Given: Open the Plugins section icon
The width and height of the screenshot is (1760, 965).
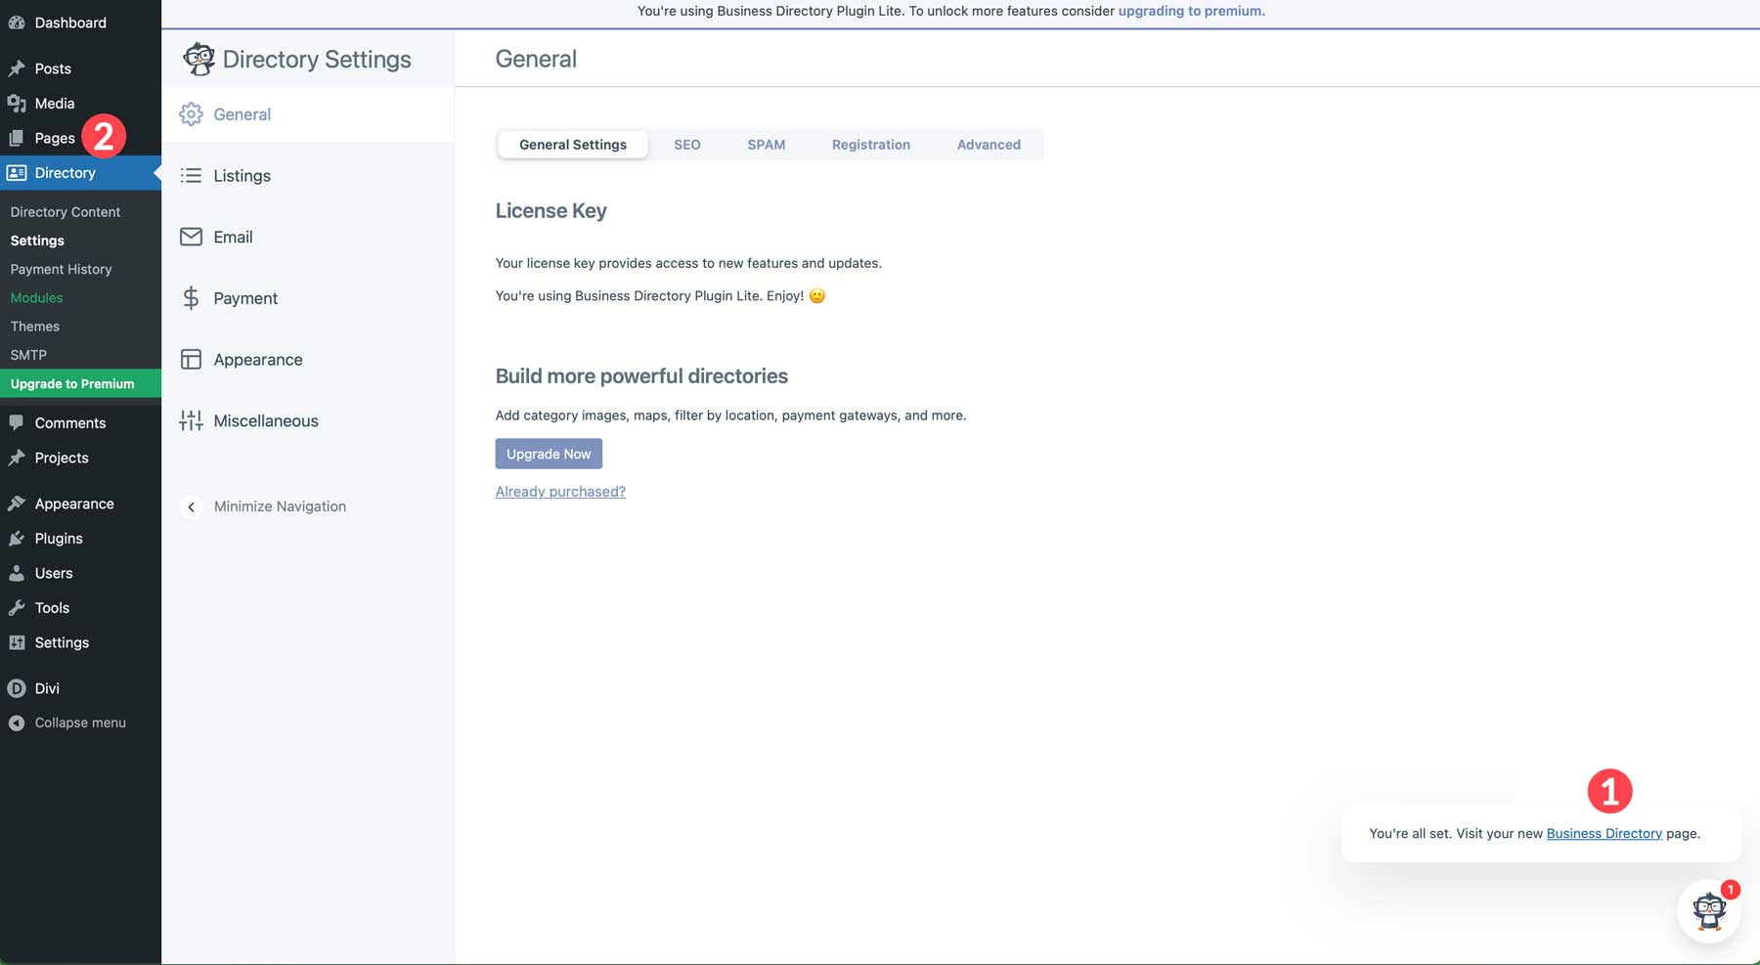Looking at the screenshot, I should pos(18,538).
